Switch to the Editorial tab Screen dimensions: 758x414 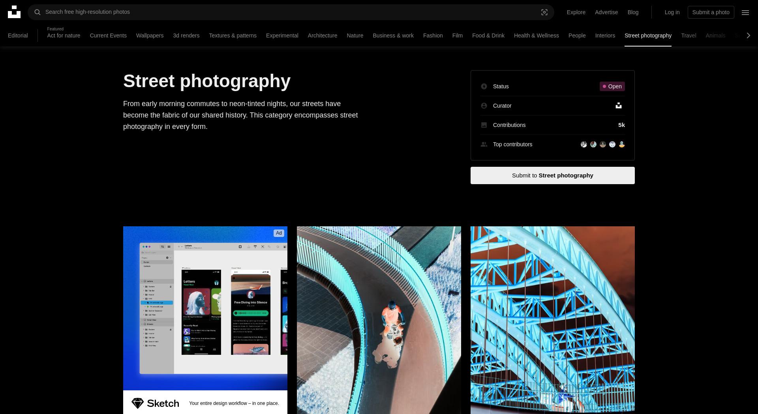(18, 35)
